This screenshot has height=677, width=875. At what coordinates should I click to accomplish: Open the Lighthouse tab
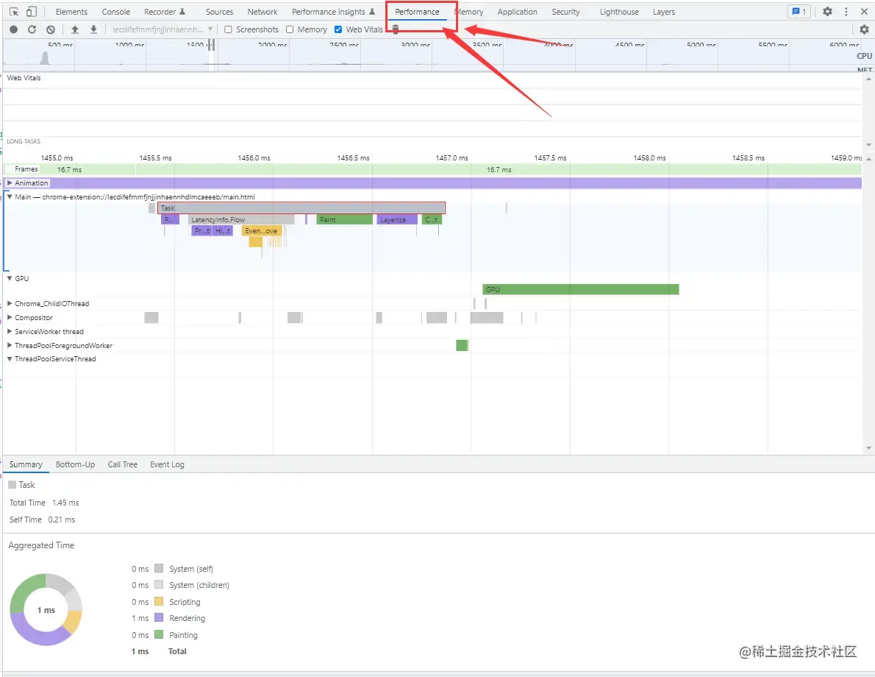point(619,12)
